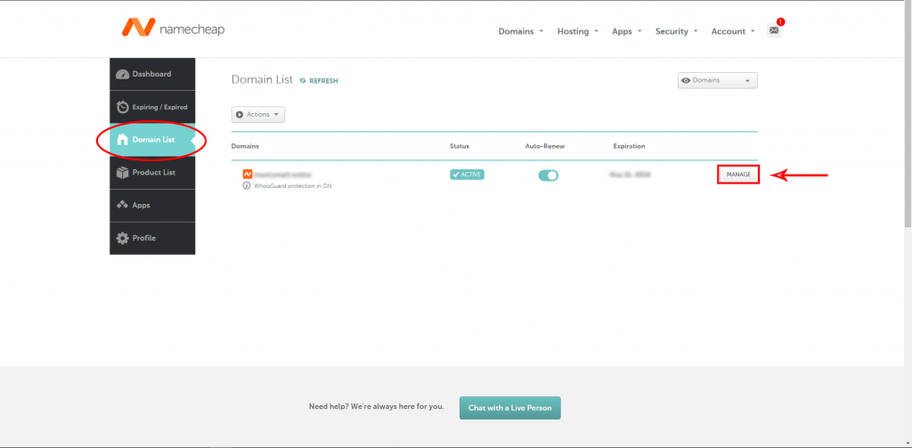Click the Dashboard gauge icon
This screenshot has height=448, width=912.
click(x=122, y=75)
